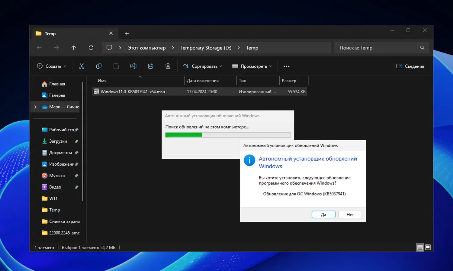The height and width of the screenshot is (271, 453).
Task: Toggle the Сведения details pane
Action: (410, 66)
